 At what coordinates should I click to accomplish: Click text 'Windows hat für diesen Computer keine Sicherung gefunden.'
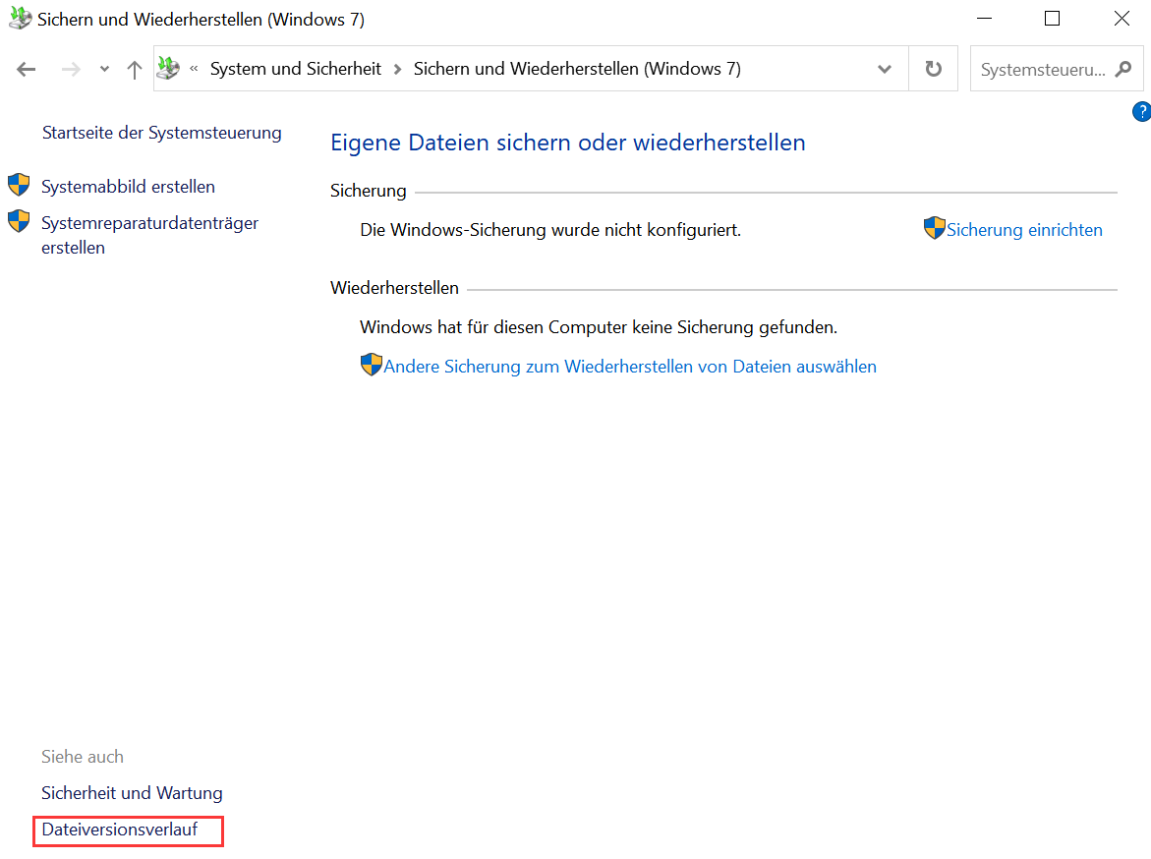(599, 326)
